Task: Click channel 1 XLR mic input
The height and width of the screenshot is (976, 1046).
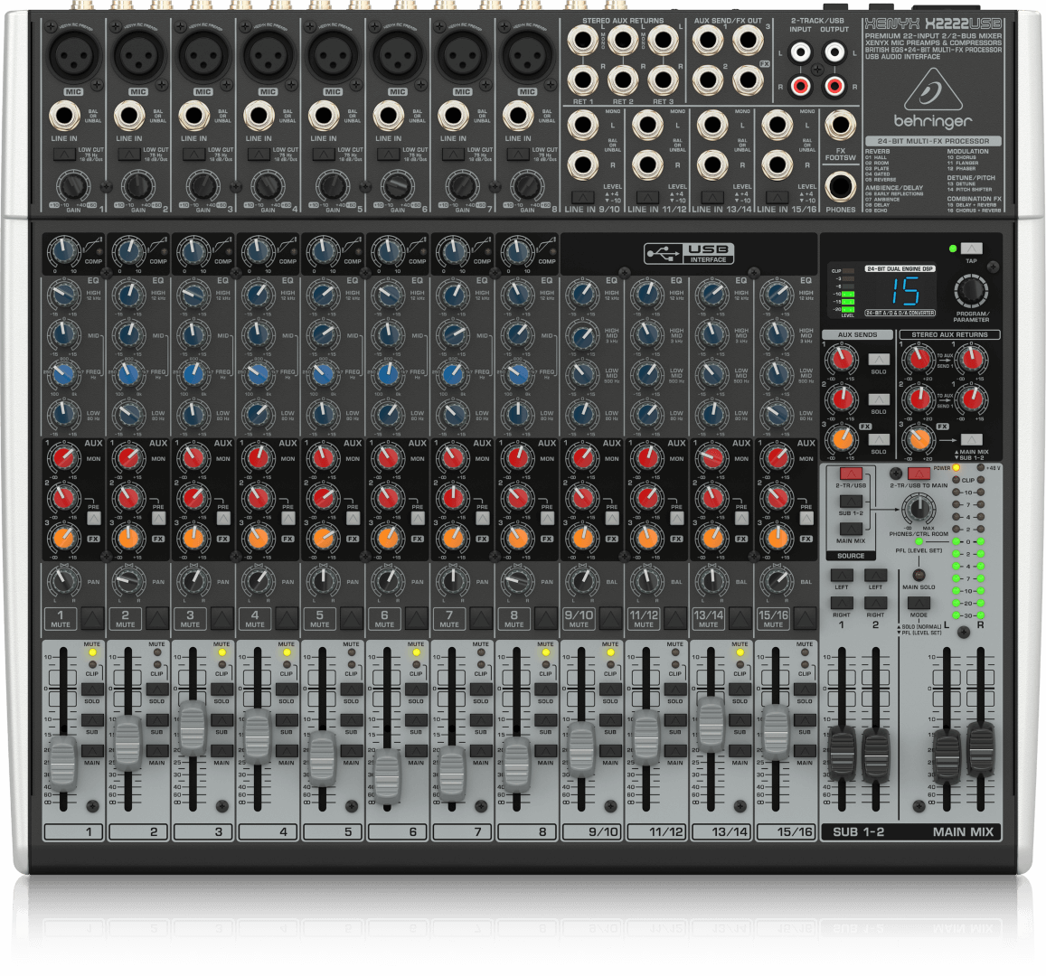Action: pos(73,57)
